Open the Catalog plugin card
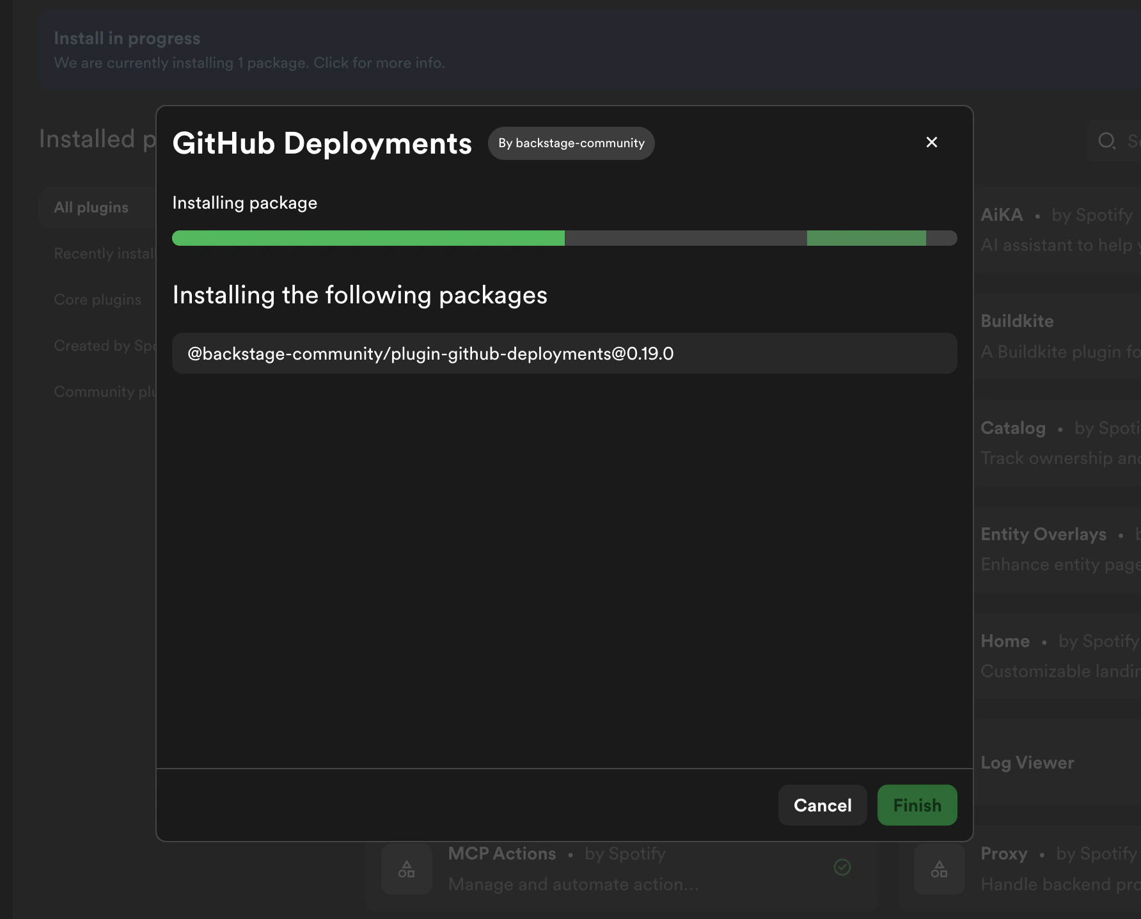 [1058, 443]
